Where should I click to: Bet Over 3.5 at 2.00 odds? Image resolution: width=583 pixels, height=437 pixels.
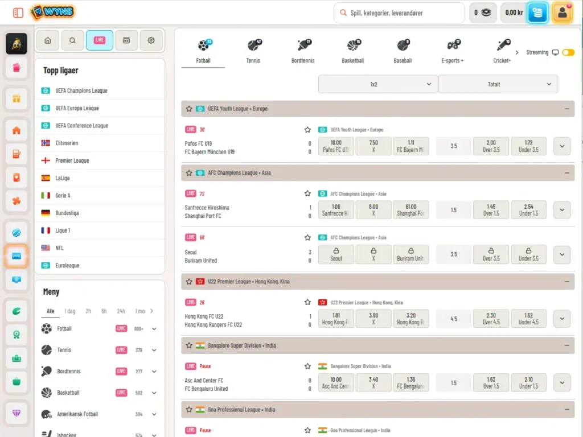[491, 146]
